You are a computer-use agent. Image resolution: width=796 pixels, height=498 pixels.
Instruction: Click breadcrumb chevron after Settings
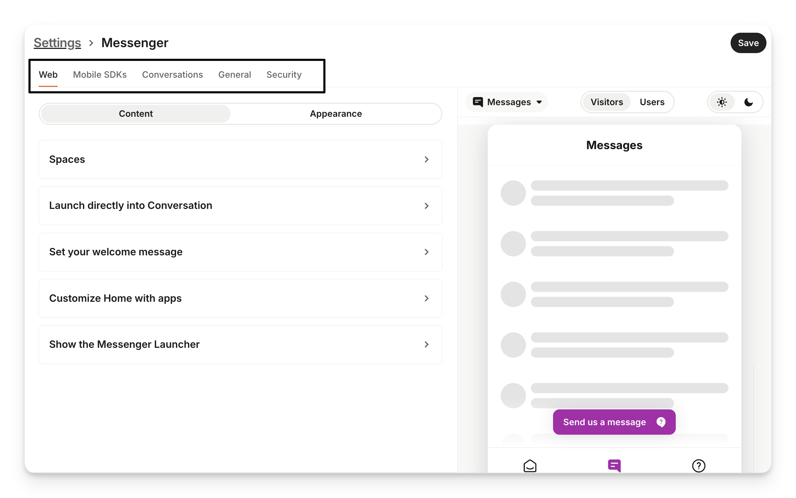pyautogui.click(x=91, y=43)
